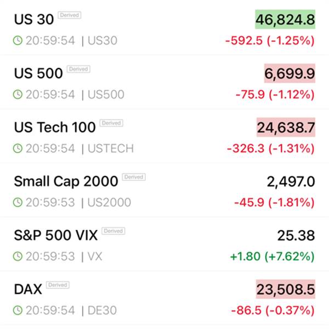Click the clock icon under Small Cap 2000

(x=18, y=202)
